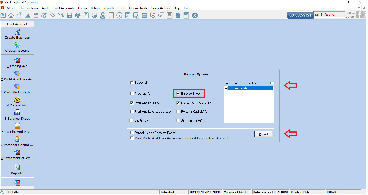
Task: Open the Master menu
Action: [12, 8]
